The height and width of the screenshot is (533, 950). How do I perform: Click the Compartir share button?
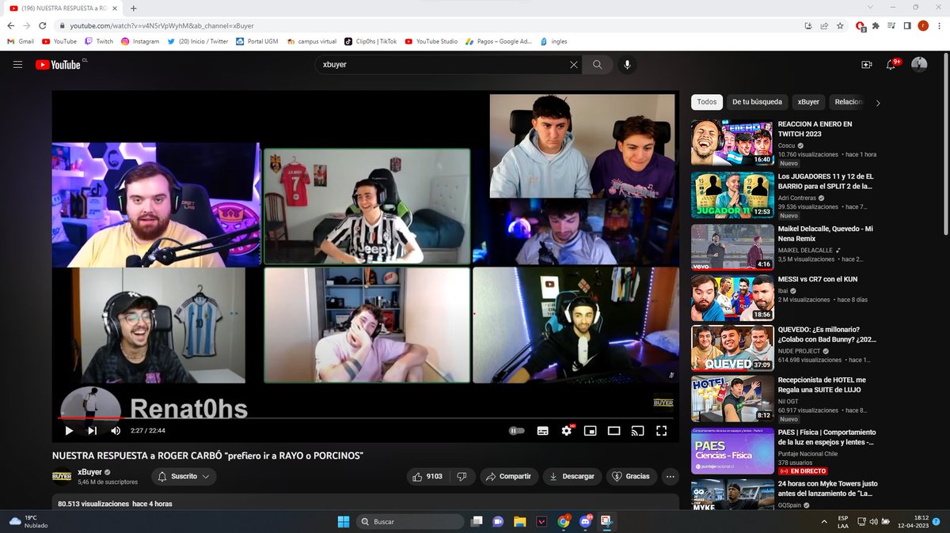point(509,476)
